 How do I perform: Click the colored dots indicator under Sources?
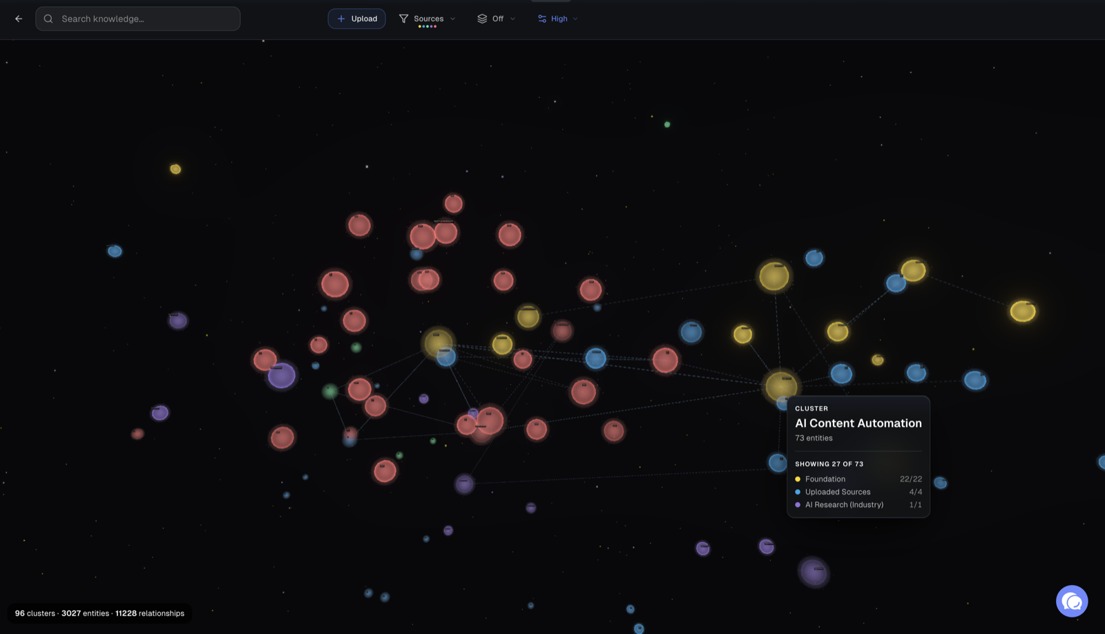click(427, 26)
